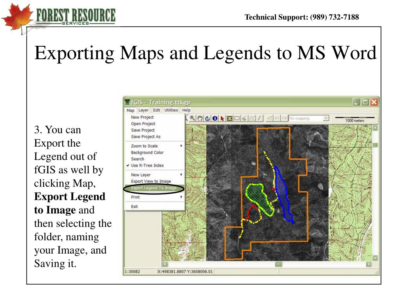Open the Map menu
401x301 pixels.
pyautogui.click(x=130, y=110)
